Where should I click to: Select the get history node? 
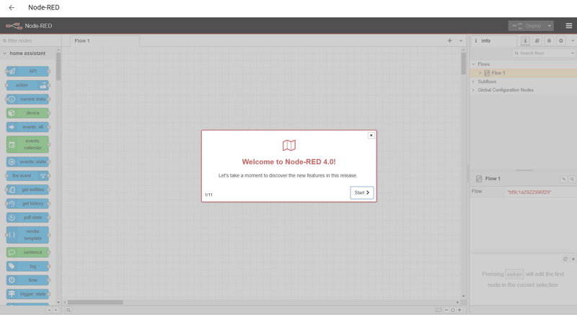point(27,203)
